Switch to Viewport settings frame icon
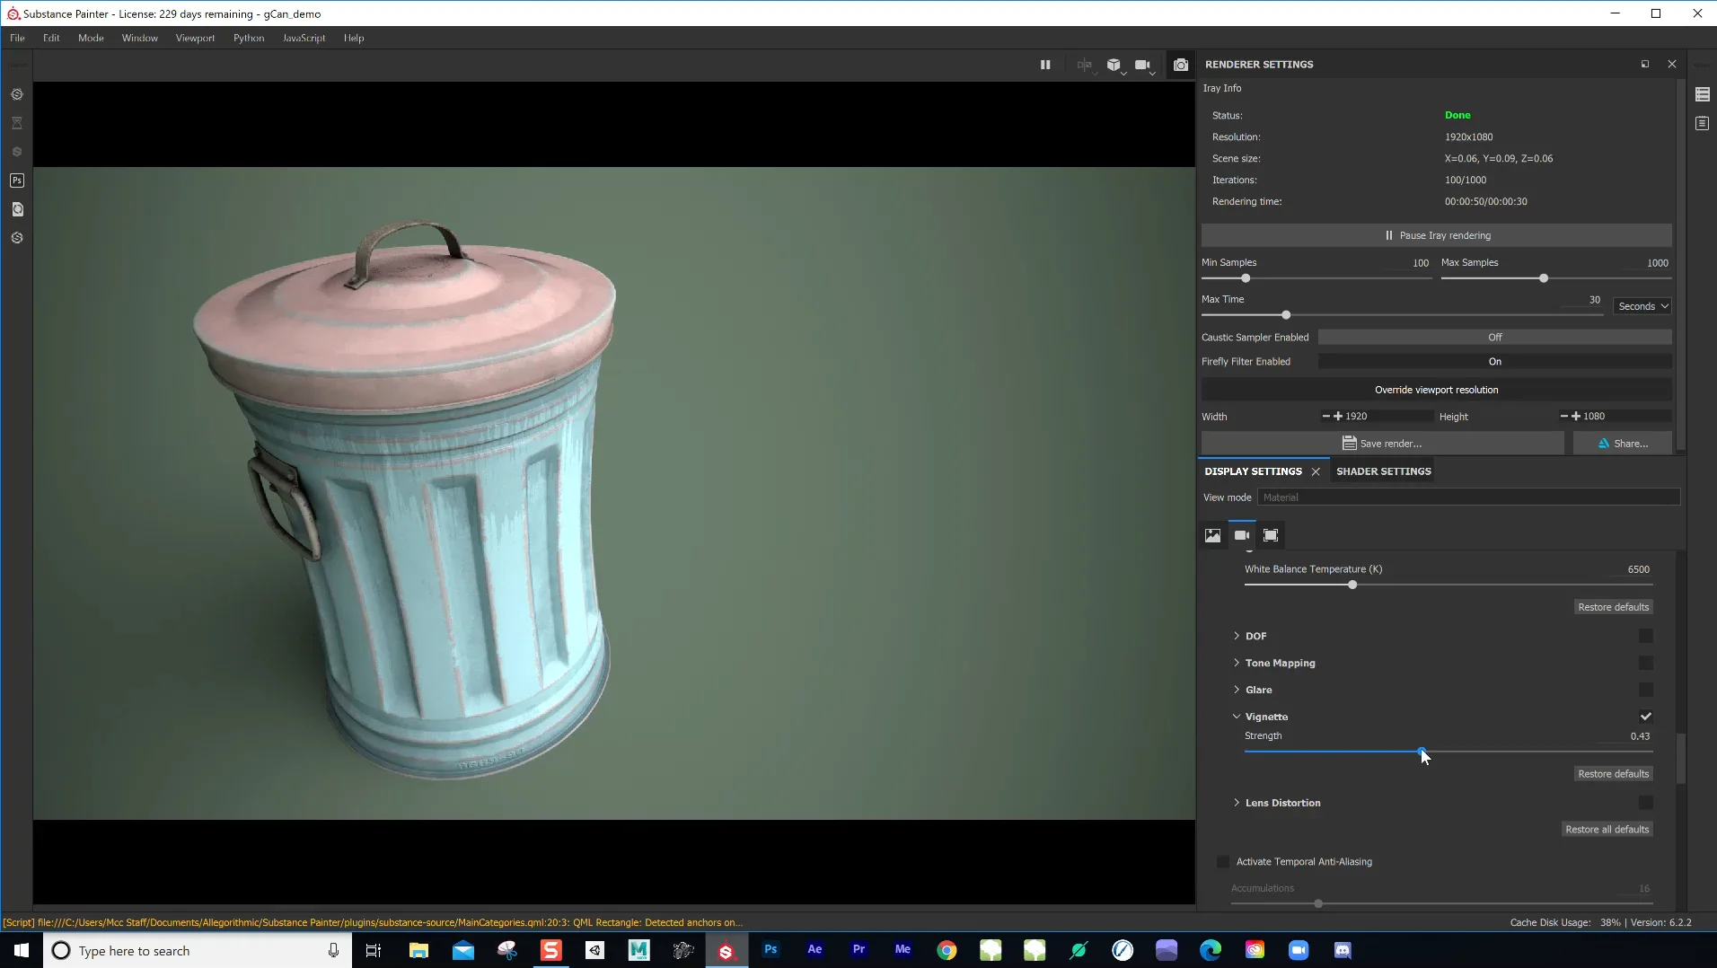1717x968 pixels. click(x=1271, y=535)
